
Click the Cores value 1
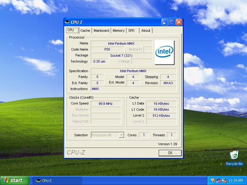pyautogui.click(x=144, y=135)
